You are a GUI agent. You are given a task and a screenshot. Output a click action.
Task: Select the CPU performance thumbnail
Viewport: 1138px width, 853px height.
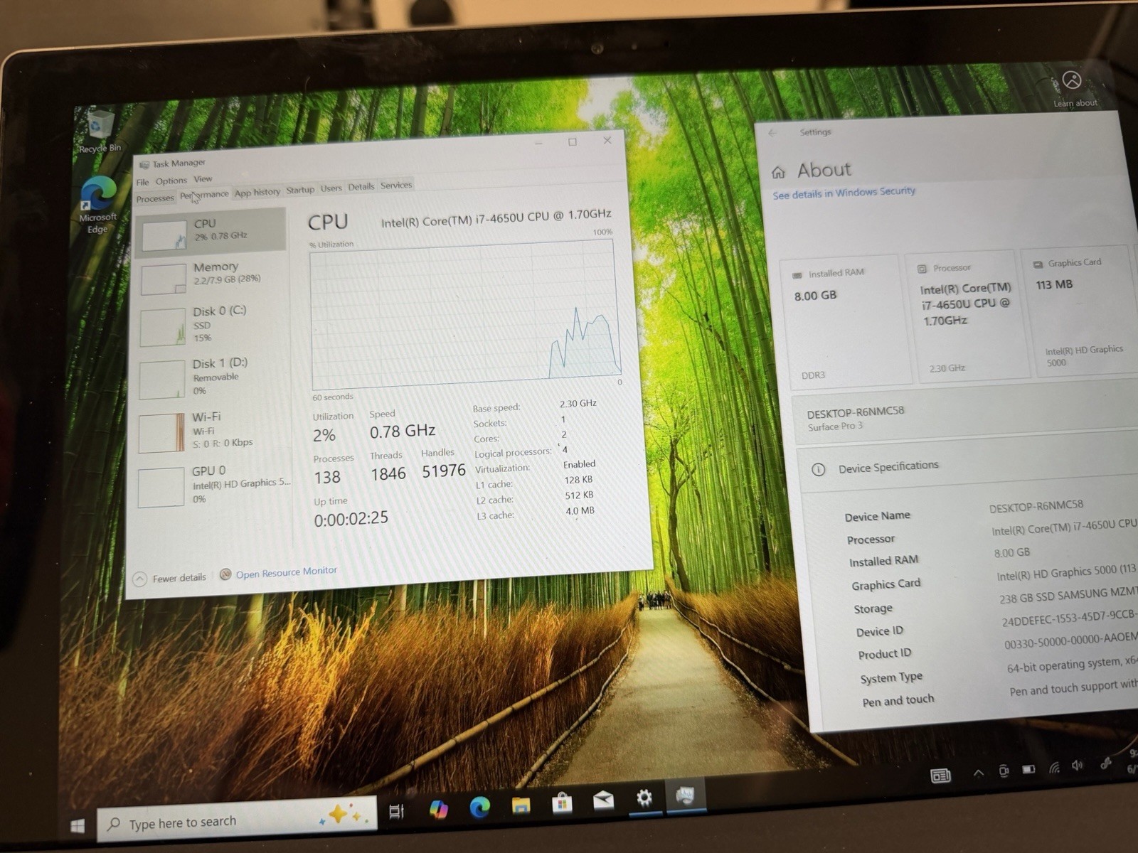[164, 235]
